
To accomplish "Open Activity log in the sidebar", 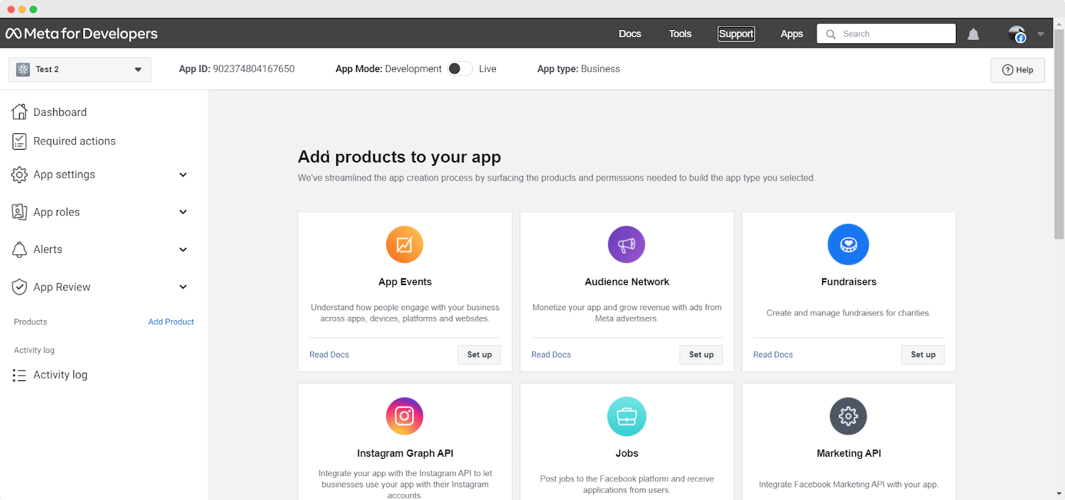I will tap(61, 375).
